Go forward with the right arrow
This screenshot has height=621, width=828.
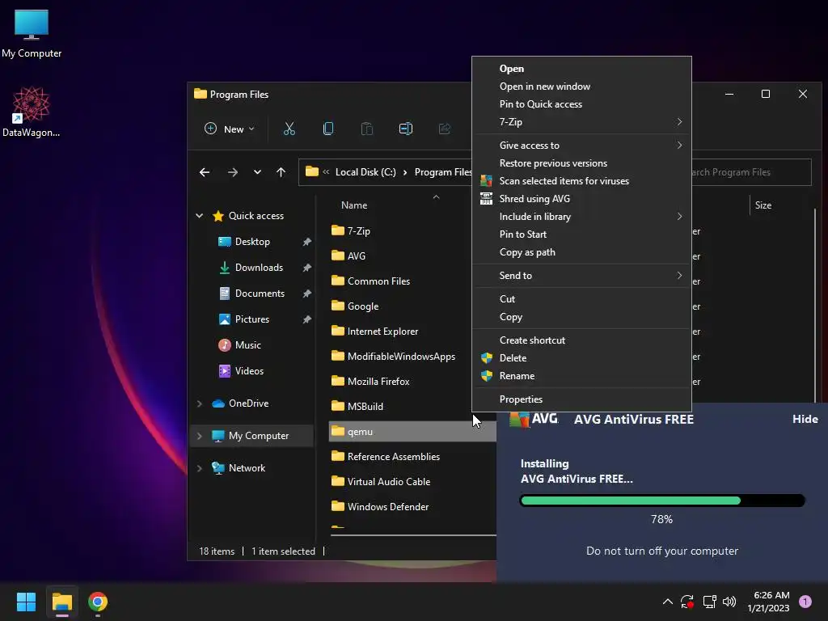click(x=232, y=172)
